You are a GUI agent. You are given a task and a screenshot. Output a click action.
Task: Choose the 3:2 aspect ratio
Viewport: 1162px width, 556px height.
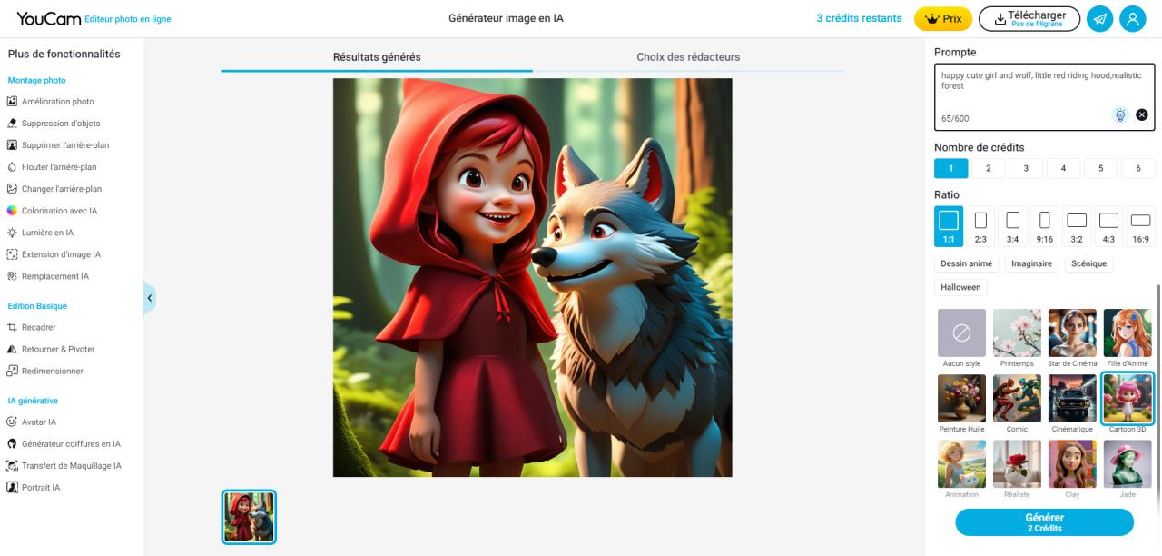(1077, 226)
